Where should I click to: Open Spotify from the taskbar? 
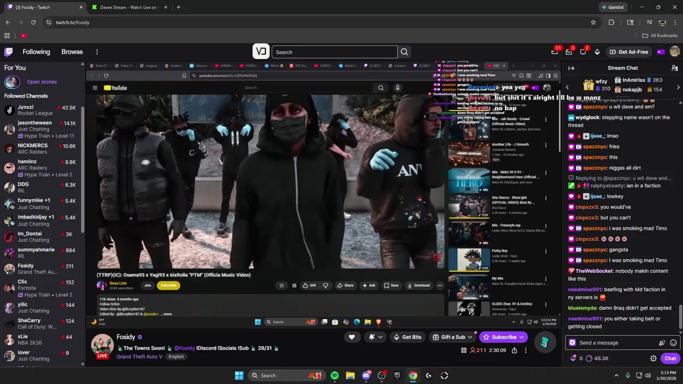point(335,375)
